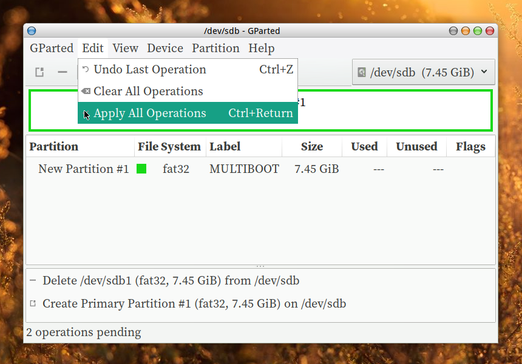The width and height of the screenshot is (522, 364).
Task: Click the green fat32 color square
Action: (x=141, y=169)
